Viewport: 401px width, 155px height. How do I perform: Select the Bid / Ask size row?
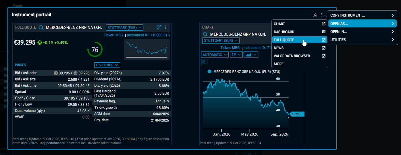point(52,79)
